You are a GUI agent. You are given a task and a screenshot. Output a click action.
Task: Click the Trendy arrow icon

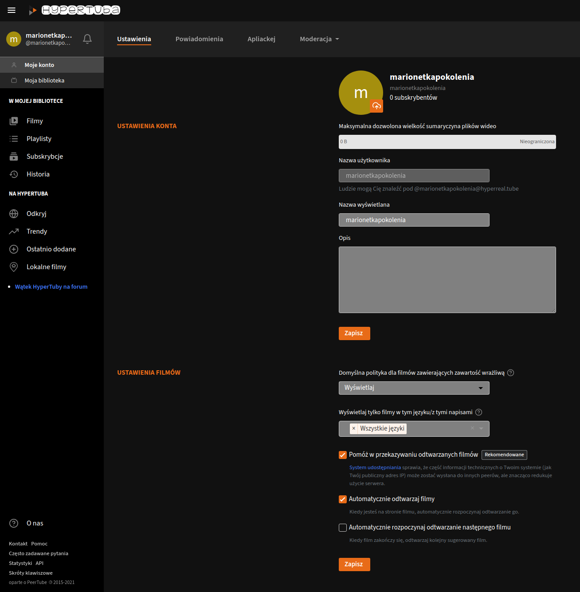click(14, 231)
